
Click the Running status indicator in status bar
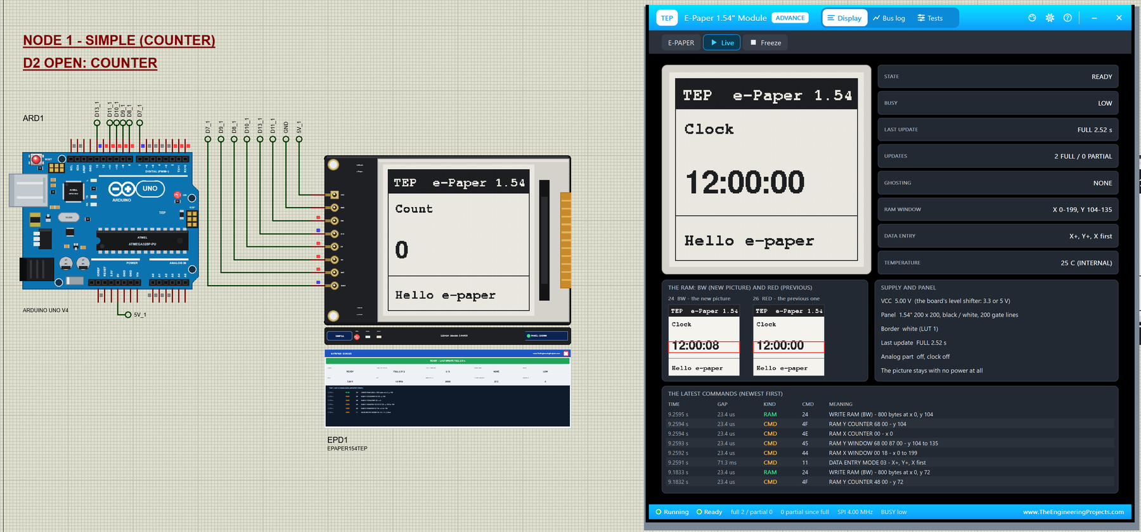pos(672,512)
